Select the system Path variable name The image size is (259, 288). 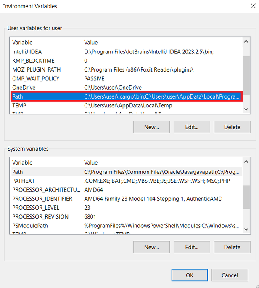click(x=18, y=172)
